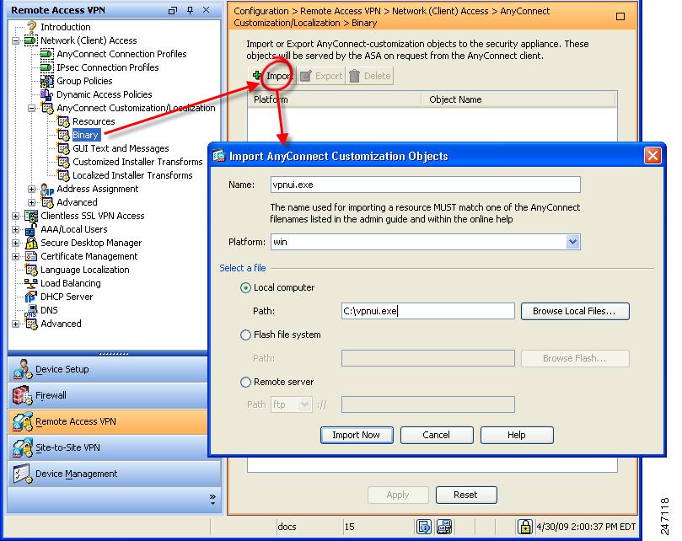Image resolution: width=682 pixels, height=541 pixels.
Task: Click the Resources tree icon
Action: click(63, 122)
